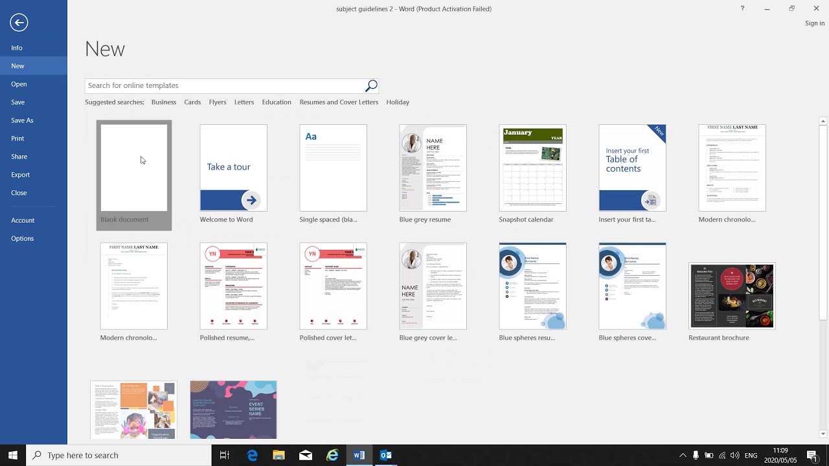This screenshot has width=829, height=466.
Task: Open the Mail app in the taskbar
Action: click(306, 455)
